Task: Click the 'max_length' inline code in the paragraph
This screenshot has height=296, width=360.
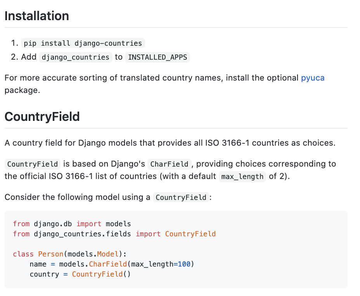Action: tap(242, 177)
